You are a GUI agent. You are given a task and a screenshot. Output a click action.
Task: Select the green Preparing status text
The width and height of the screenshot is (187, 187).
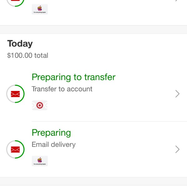pyautogui.click(x=51, y=133)
